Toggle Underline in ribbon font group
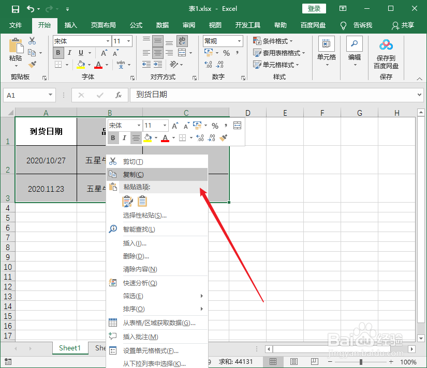The height and width of the screenshot is (368, 427). (x=81, y=53)
